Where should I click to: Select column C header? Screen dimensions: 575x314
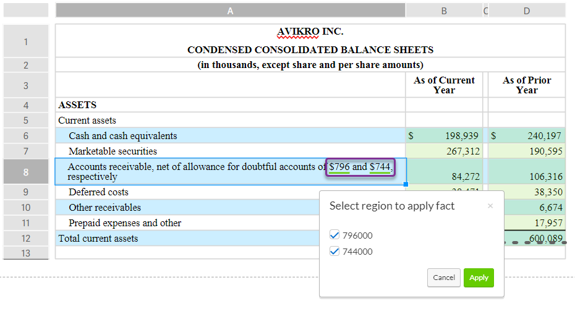point(485,11)
